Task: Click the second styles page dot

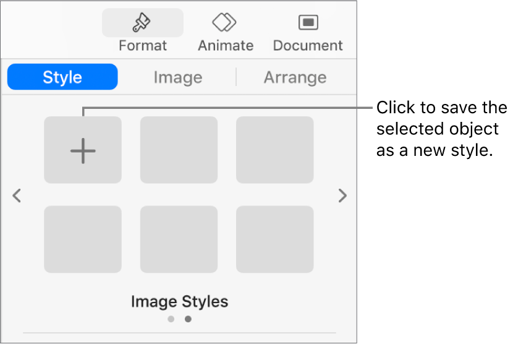Action: point(188,319)
